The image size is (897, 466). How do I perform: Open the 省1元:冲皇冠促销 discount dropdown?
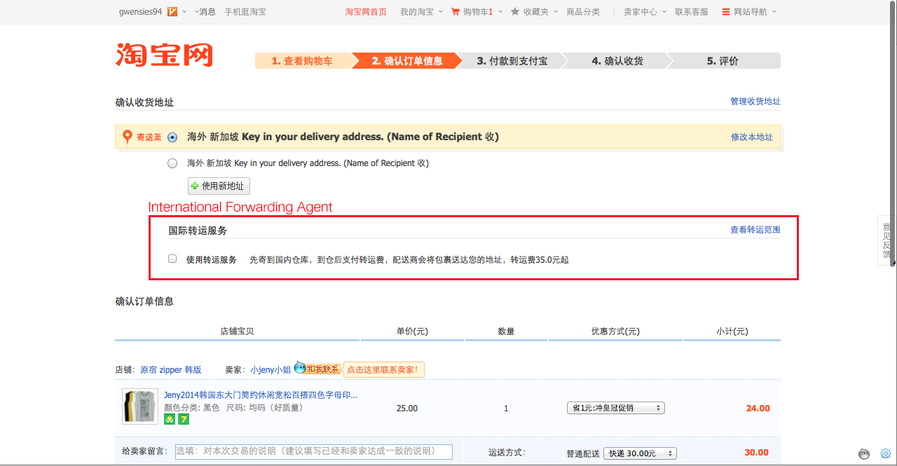coord(615,408)
